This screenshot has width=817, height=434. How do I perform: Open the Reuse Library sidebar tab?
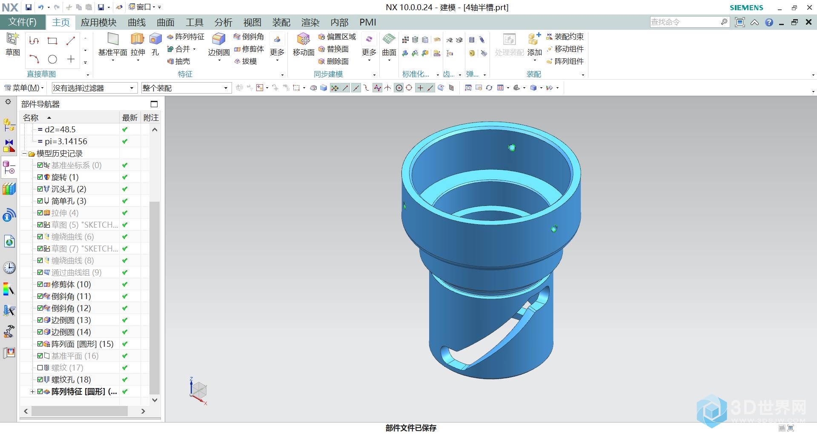[x=9, y=189]
